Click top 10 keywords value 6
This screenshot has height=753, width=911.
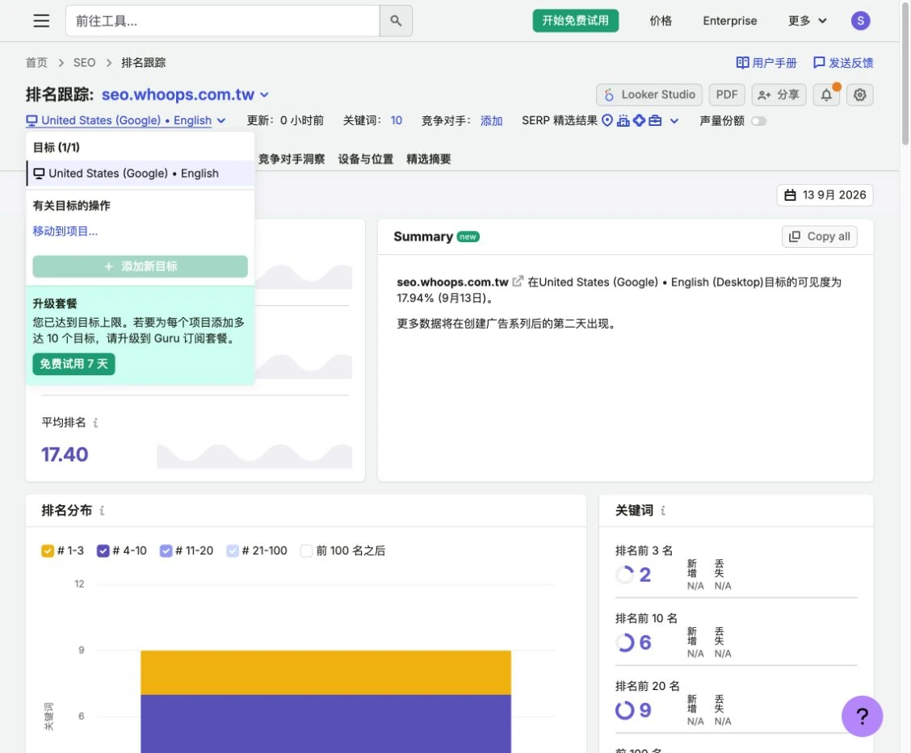pos(645,642)
